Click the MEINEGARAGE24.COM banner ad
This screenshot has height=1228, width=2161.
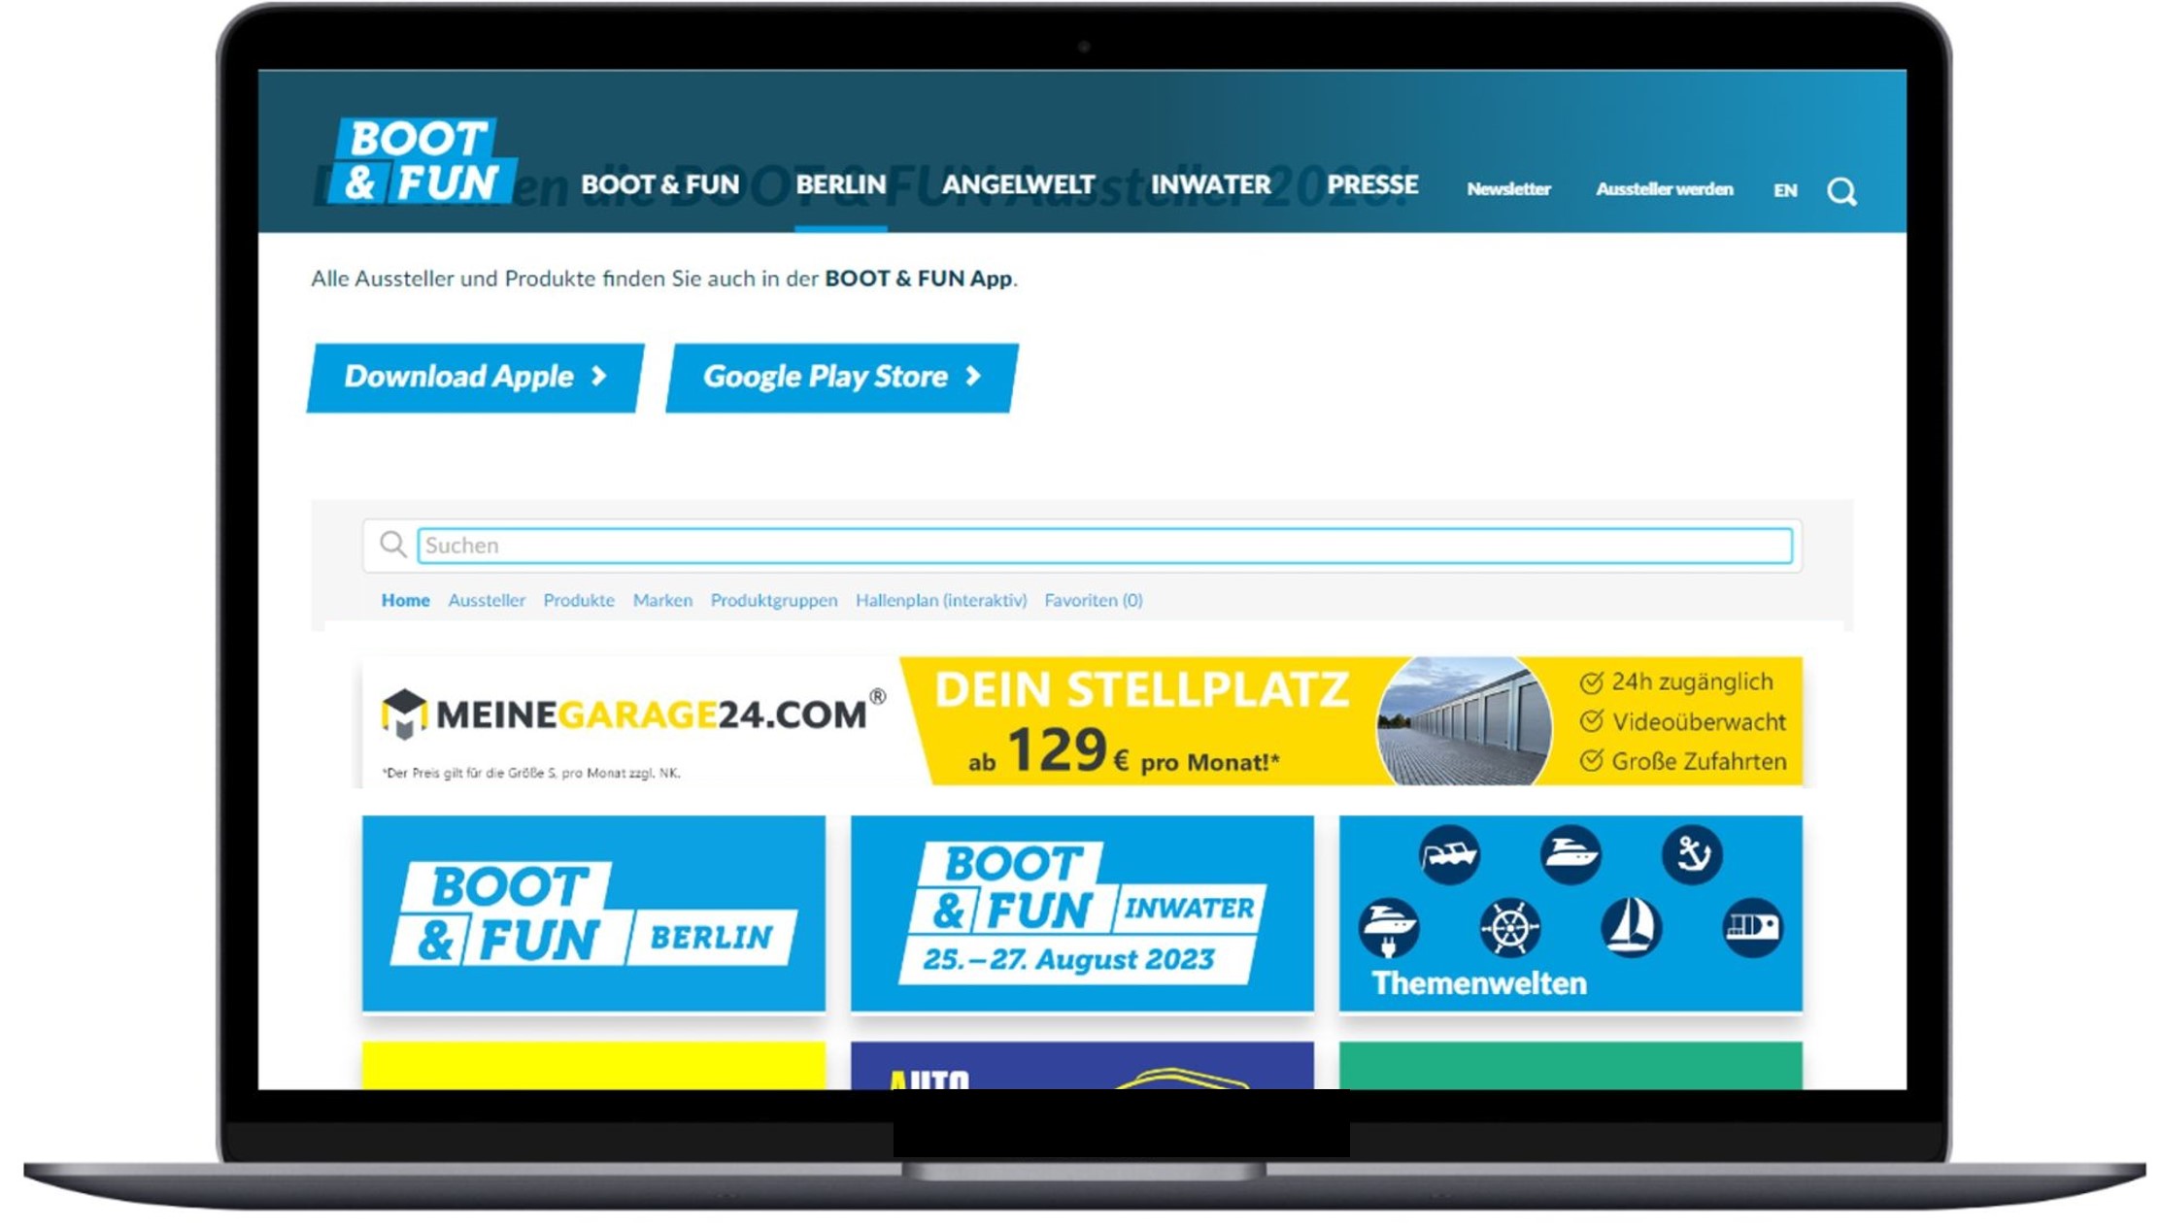(1082, 721)
